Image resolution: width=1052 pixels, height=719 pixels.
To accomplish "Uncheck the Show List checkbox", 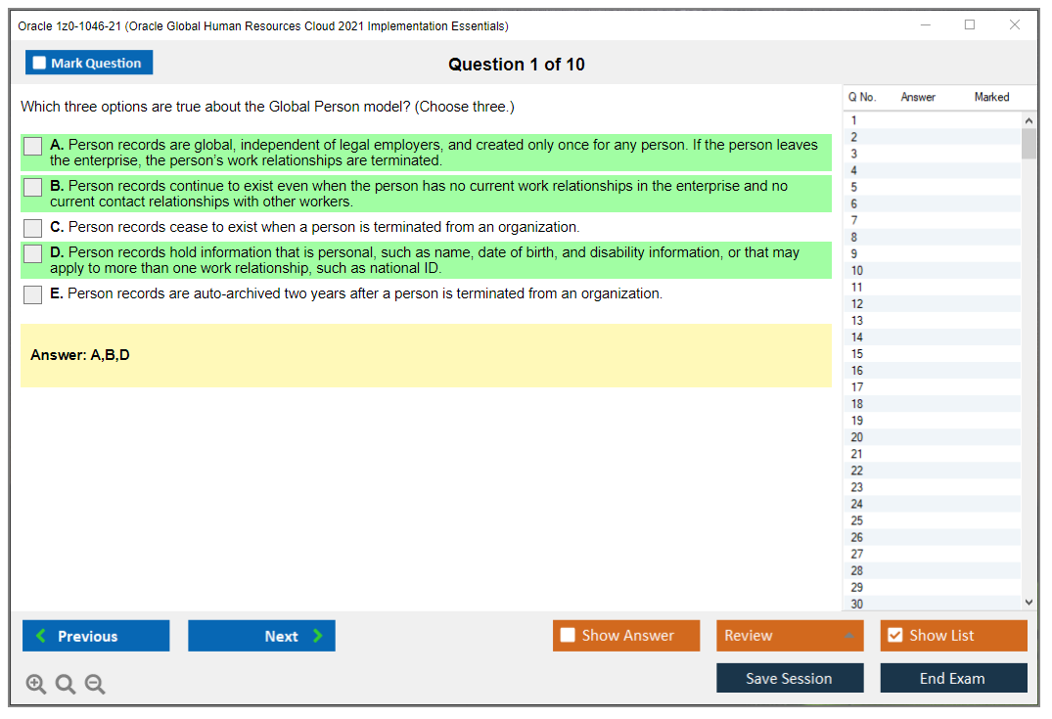I will pyautogui.click(x=895, y=635).
